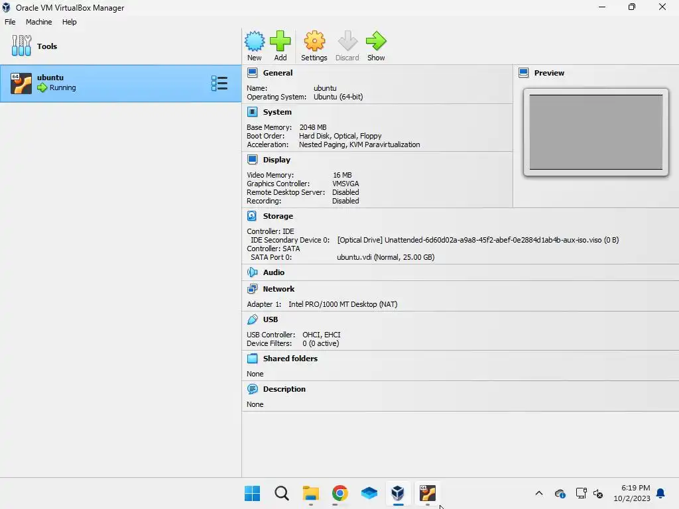Screen dimensions: 679x509
Task: Open the ubuntu VM list menu icon
Action: [219, 83]
